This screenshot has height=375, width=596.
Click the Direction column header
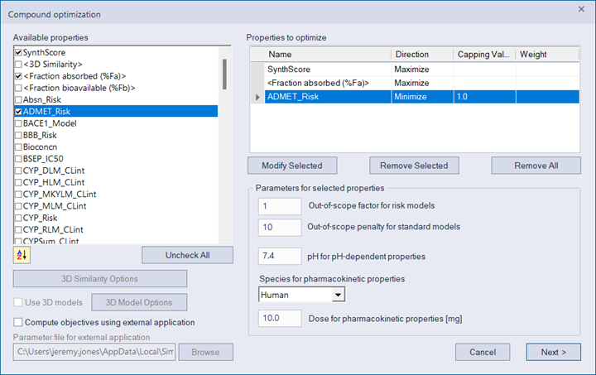tap(422, 55)
